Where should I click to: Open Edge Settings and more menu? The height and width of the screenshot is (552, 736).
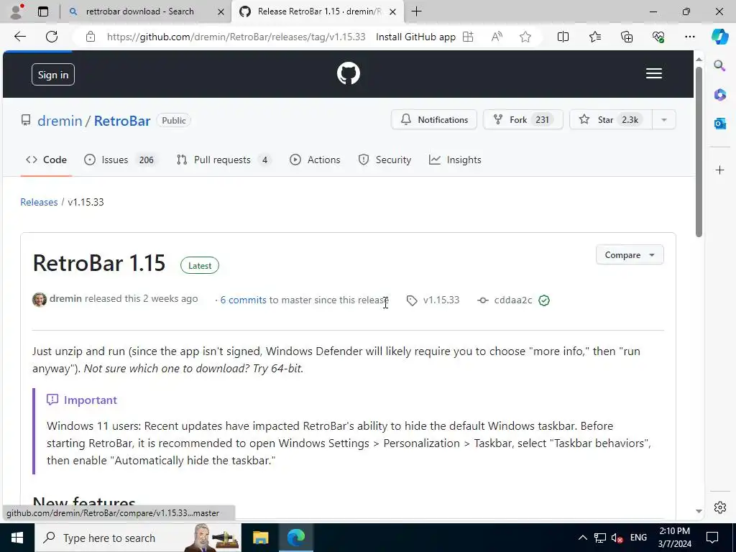tap(689, 37)
